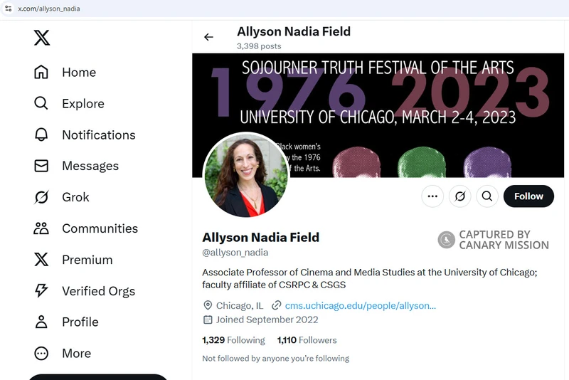The width and height of the screenshot is (569, 380).
Task: Click the site info icon in address bar
Action: click(x=9, y=9)
